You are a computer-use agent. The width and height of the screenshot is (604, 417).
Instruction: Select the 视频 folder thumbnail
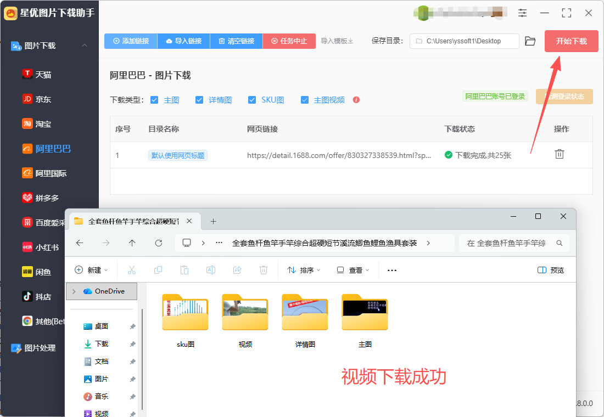pos(245,313)
